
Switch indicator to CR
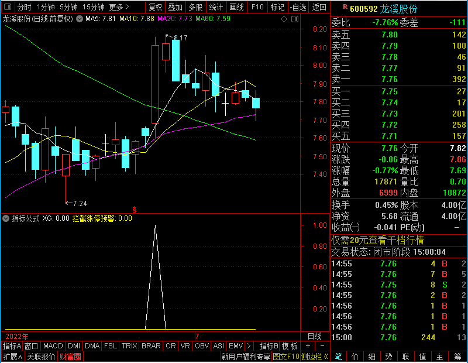coord(171,346)
